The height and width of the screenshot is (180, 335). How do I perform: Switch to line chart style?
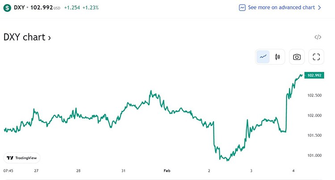point(263,57)
